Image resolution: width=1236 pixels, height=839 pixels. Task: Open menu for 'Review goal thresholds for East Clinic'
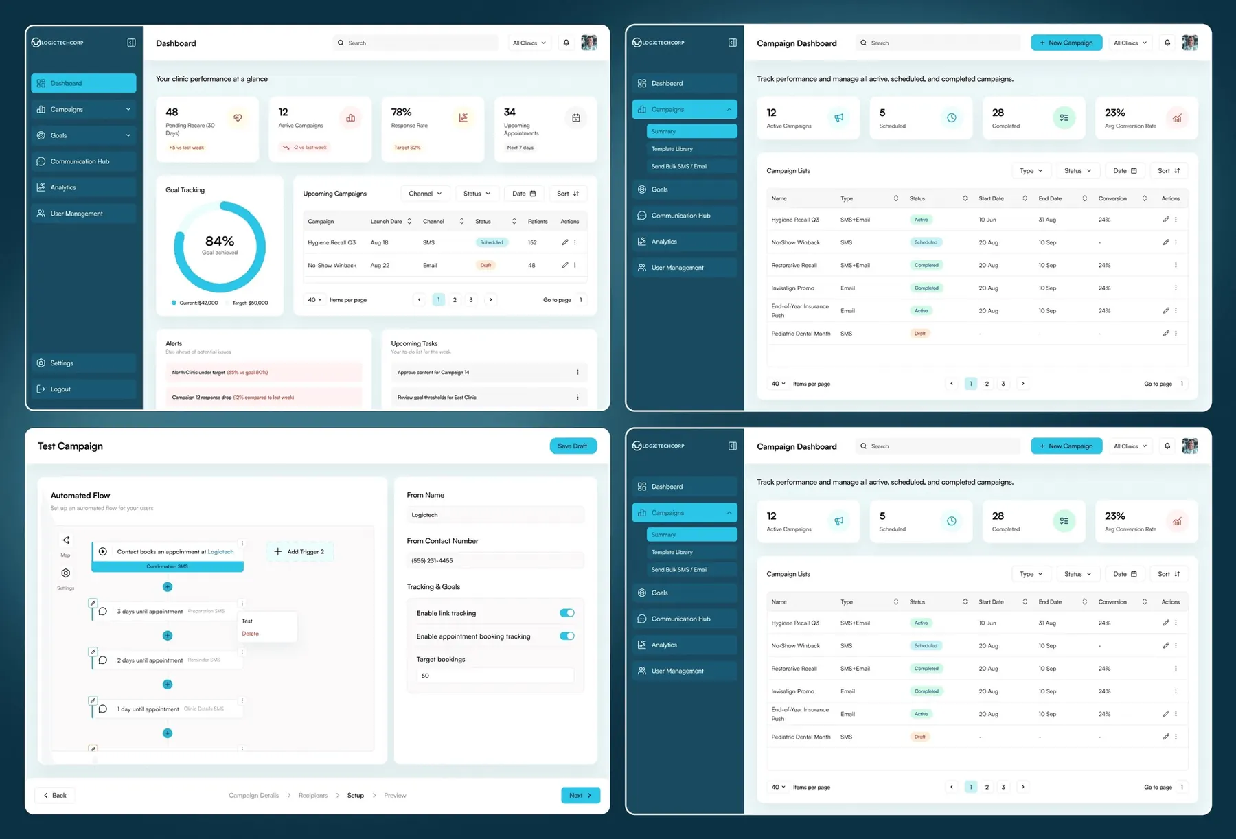click(x=577, y=397)
